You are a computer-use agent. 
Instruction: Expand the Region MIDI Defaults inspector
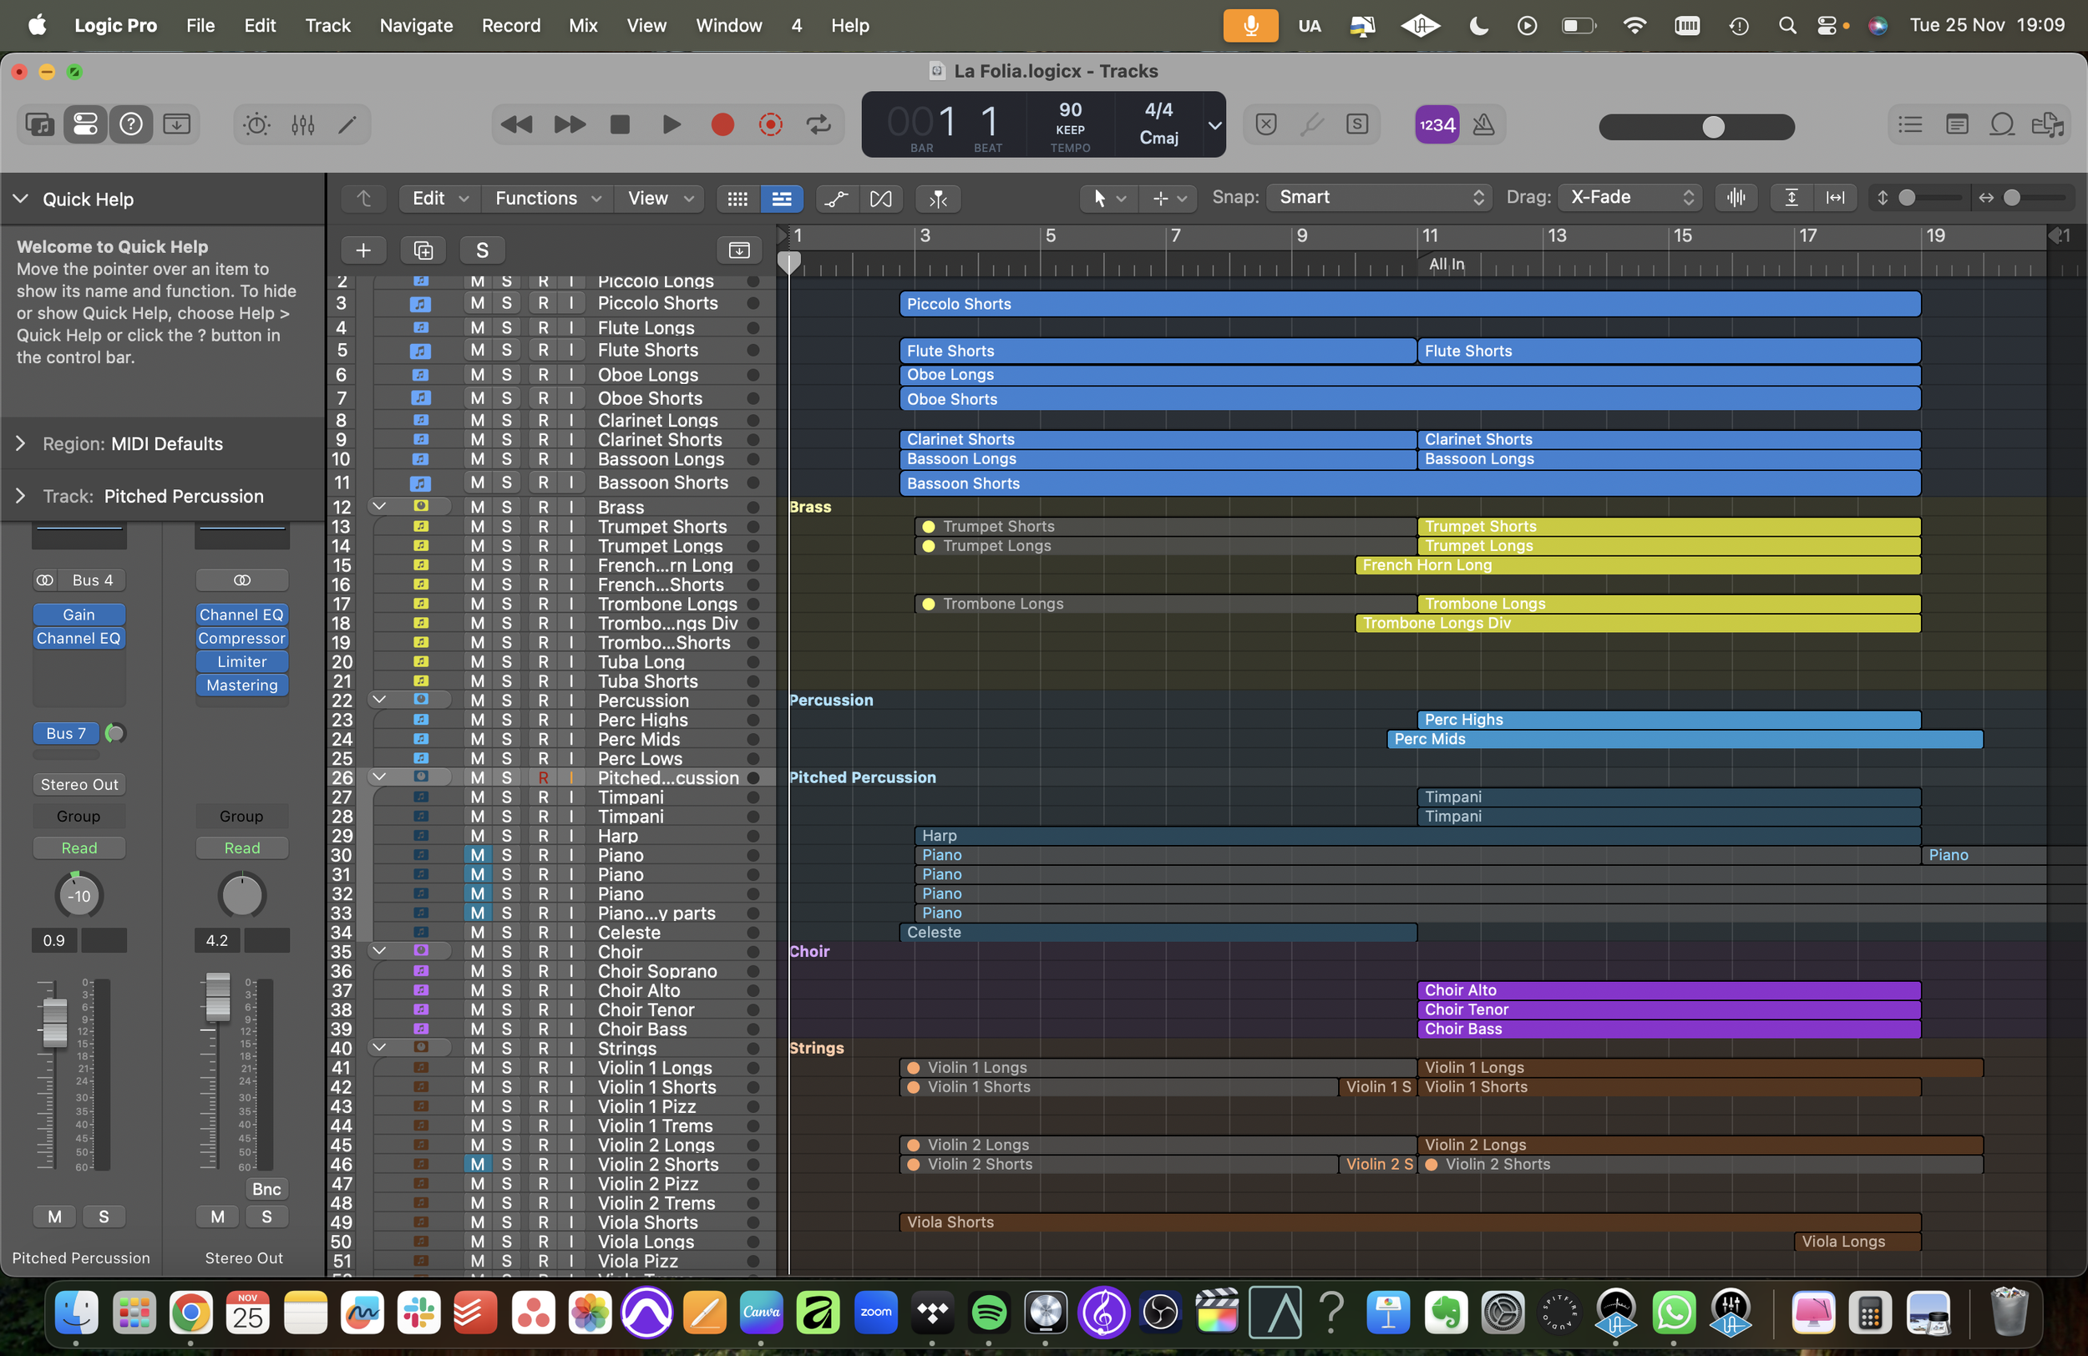coord(21,444)
